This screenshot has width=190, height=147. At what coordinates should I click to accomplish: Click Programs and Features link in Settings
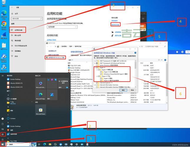pyautogui.click(x=115, y=25)
